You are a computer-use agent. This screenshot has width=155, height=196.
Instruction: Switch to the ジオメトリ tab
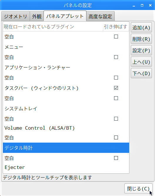16,16
